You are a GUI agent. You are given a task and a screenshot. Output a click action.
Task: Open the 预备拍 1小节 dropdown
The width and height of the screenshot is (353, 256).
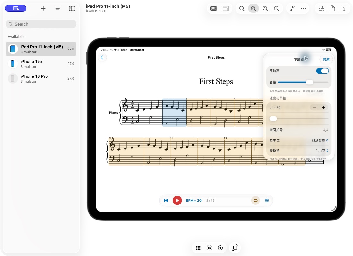point(322,150)
